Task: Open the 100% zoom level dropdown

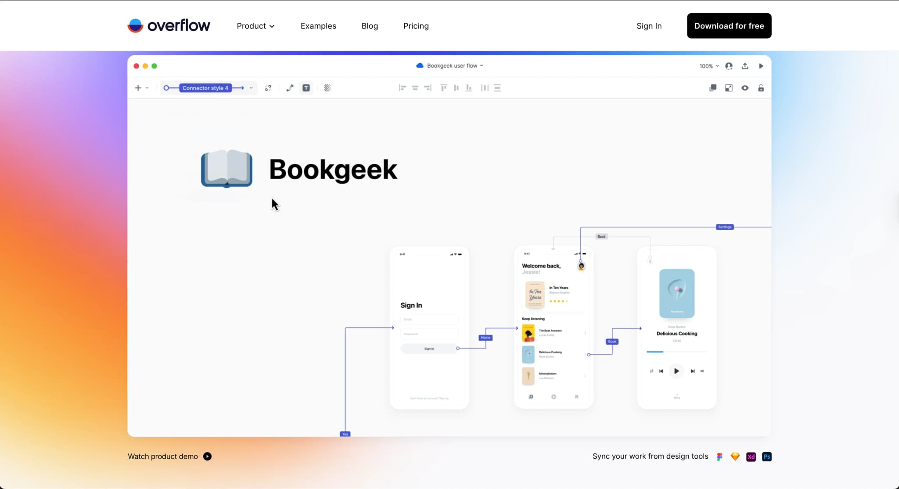Action: (x=709, y=66)
